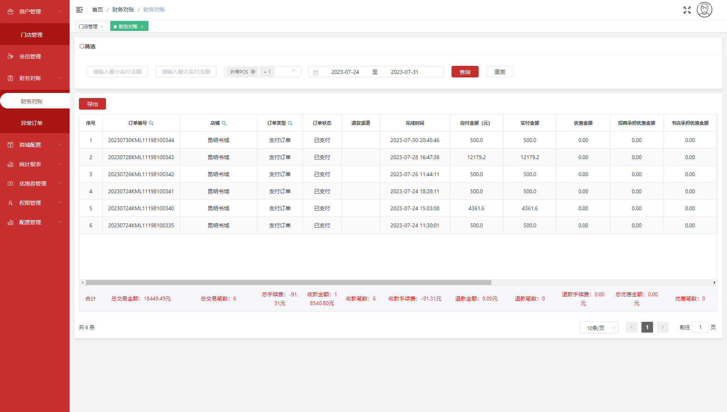The height and width of the screenshot is (412, 727).
Task: Close the 财务对账 tab
Action: 142,27
